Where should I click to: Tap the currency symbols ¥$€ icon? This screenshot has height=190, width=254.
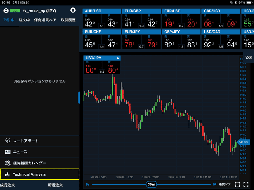tap(248, 57)
